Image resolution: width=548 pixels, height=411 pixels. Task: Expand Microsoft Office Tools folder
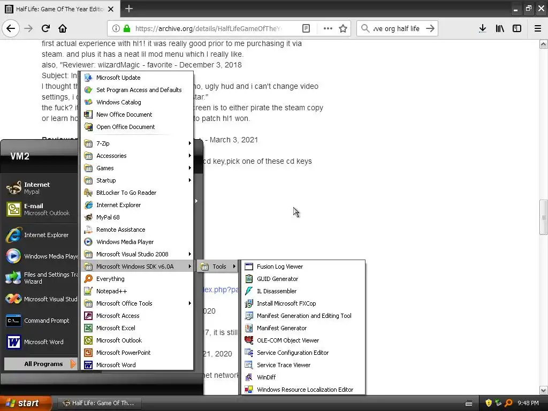[137, 303]
